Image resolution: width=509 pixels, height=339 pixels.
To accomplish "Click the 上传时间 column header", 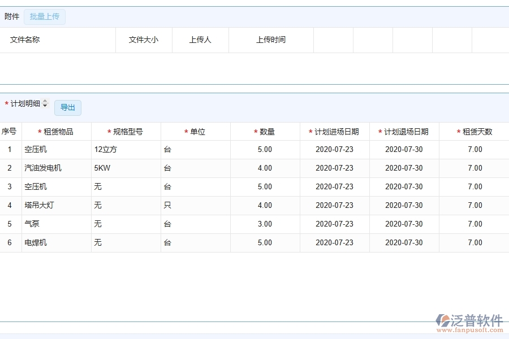I will point(271,40).
